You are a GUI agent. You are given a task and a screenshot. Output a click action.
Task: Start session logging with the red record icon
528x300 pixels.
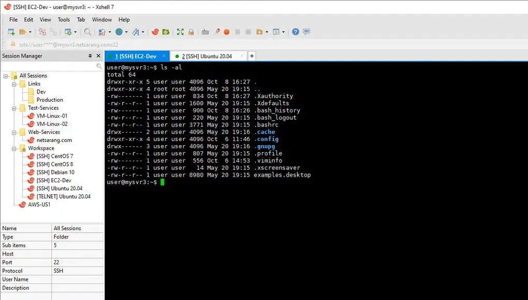tap(226, 32)
